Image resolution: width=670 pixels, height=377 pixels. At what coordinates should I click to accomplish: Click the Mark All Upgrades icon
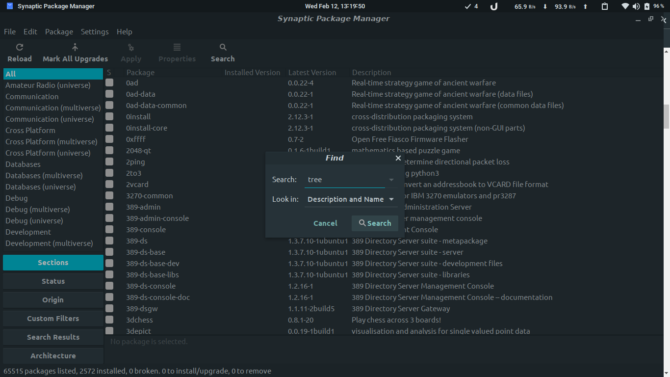click(x=75, y=48)
